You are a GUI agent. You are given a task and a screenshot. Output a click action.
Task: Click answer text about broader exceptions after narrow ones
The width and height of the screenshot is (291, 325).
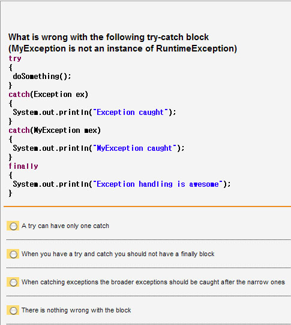[153, 282]
